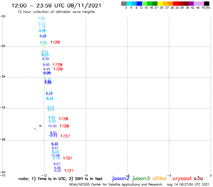The image size is (213, 187).
Task: Click the wave height value 8.62
Action: pos(52,121)
